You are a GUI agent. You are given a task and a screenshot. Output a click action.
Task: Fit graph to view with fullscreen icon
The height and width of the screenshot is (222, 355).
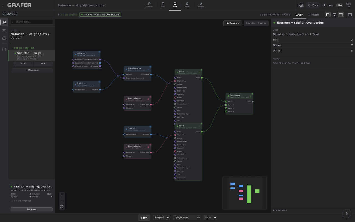pos(62,207)
